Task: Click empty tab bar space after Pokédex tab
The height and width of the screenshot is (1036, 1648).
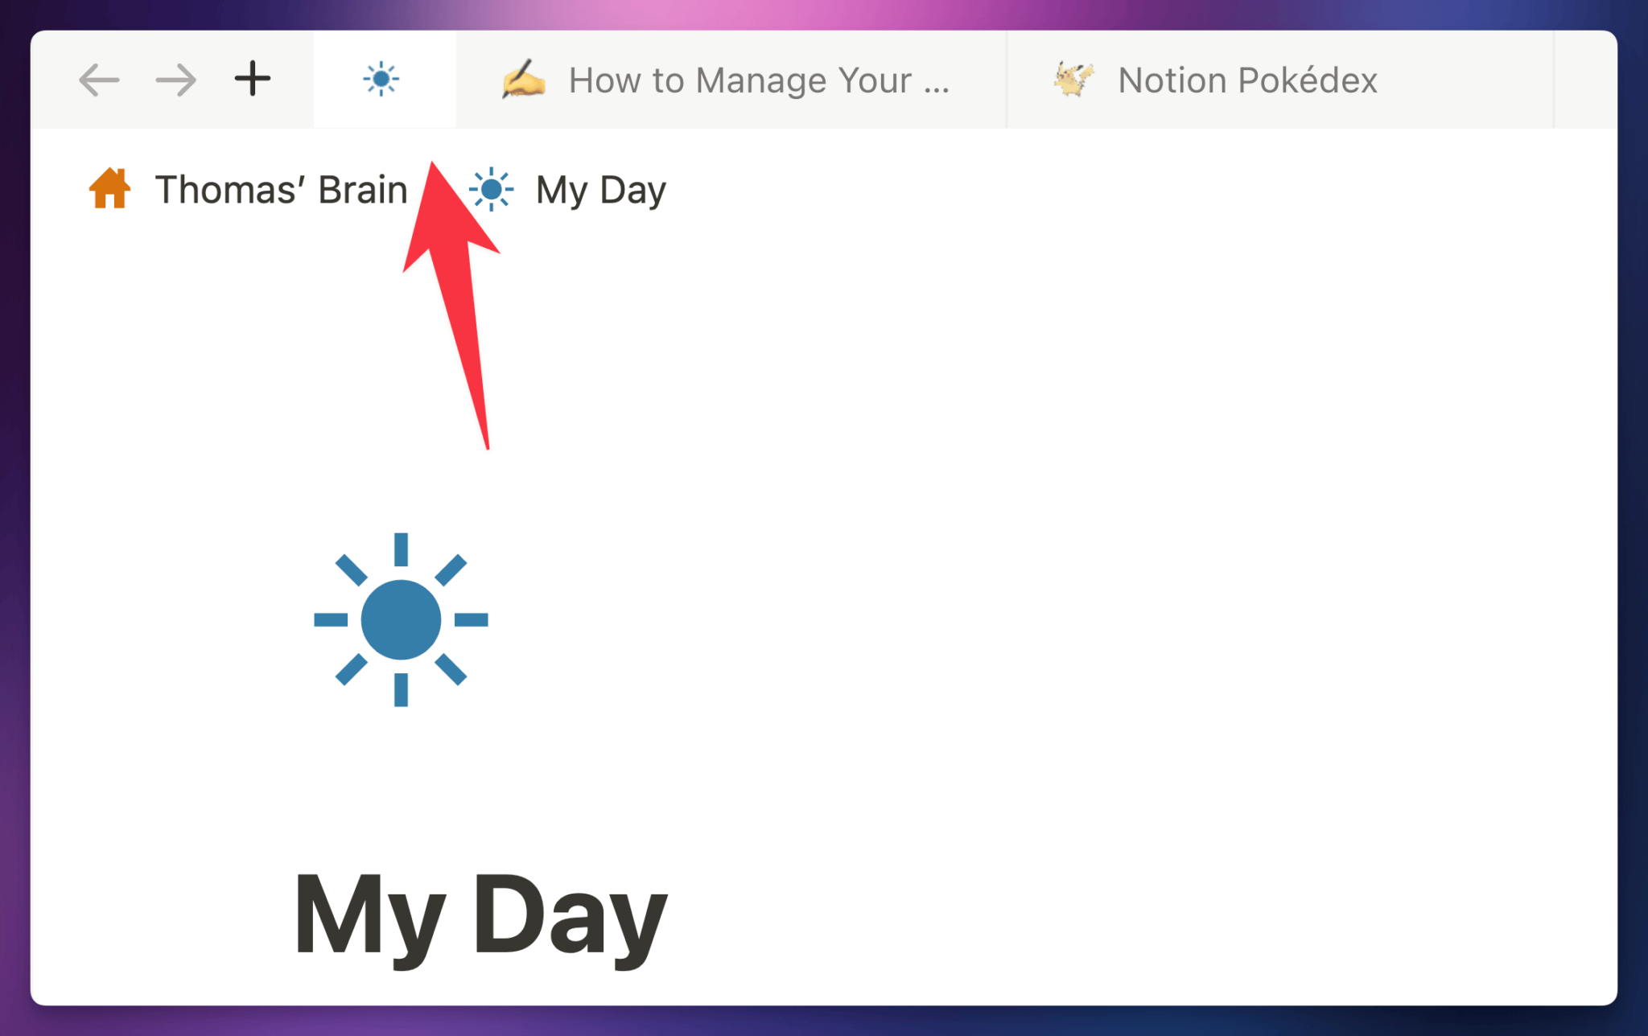Action: coord(1584,80)
